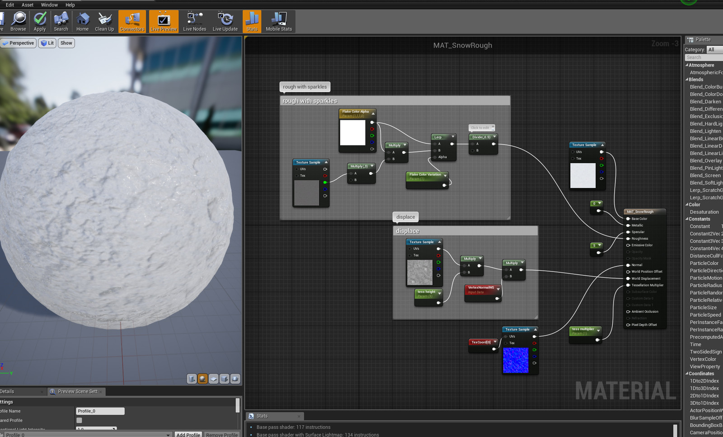Click the Base Color Texture Sample white preview
Image resolution: width=723 pixels, height=437 pixels.
(x=583, y=176)
